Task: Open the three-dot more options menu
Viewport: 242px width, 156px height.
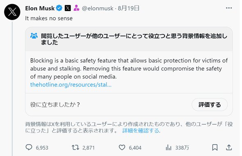Action: pyautogui.click(x=229, y=8)
